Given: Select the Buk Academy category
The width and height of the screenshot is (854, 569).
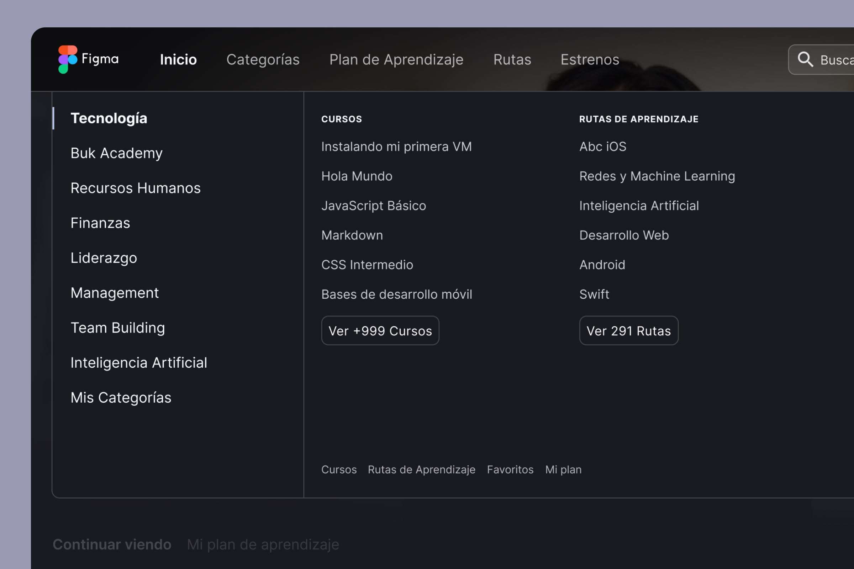Looking at the screenshot, I should pos(116,153).
